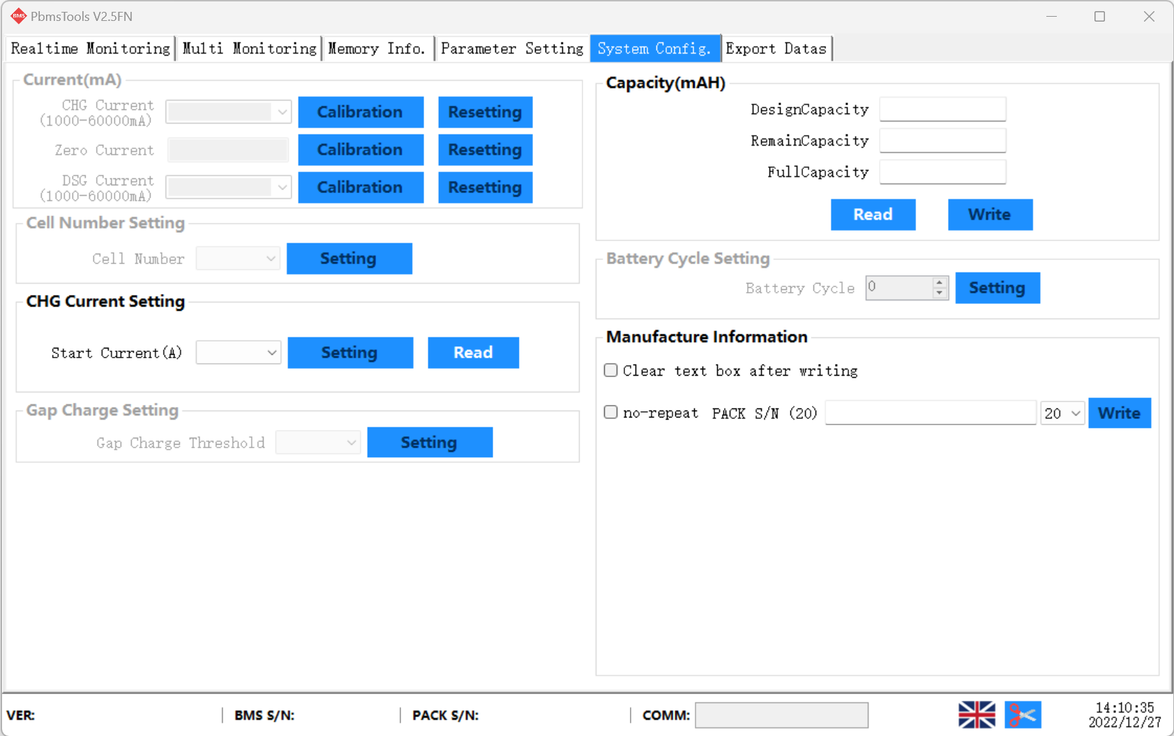The image size is (1174, 736).
Task: Click the scissors icon in status bar
Action: pos(1023,714)
